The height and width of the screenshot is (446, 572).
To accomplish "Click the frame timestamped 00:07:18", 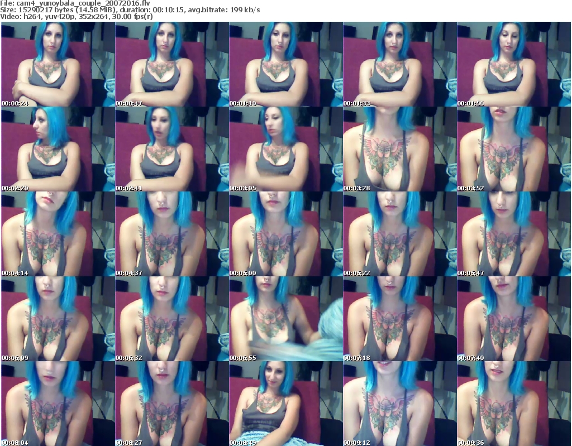I will click(400, 319).
